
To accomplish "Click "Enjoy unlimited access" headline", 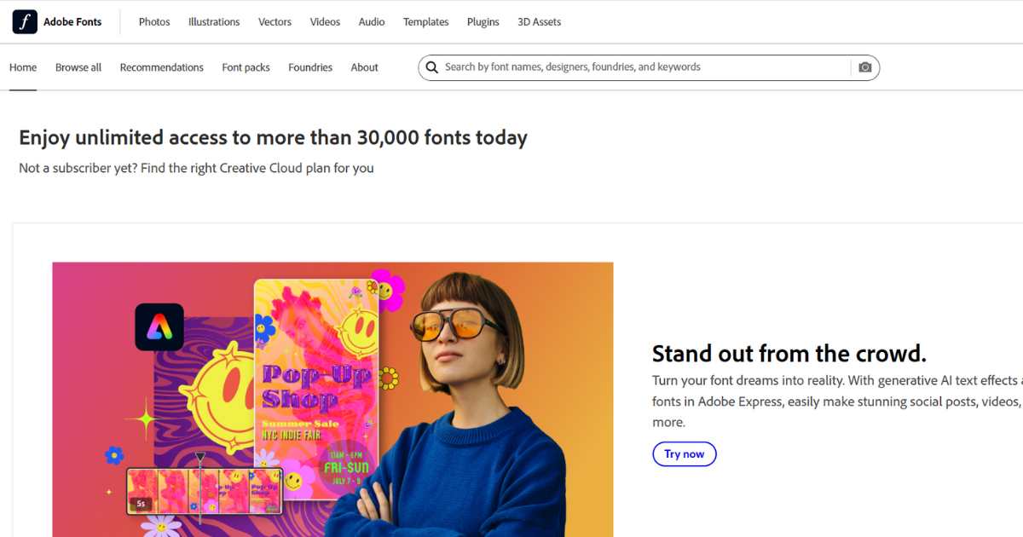I will point(273,137).
